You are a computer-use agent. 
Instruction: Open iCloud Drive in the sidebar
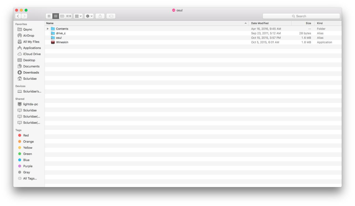(29, 54)
